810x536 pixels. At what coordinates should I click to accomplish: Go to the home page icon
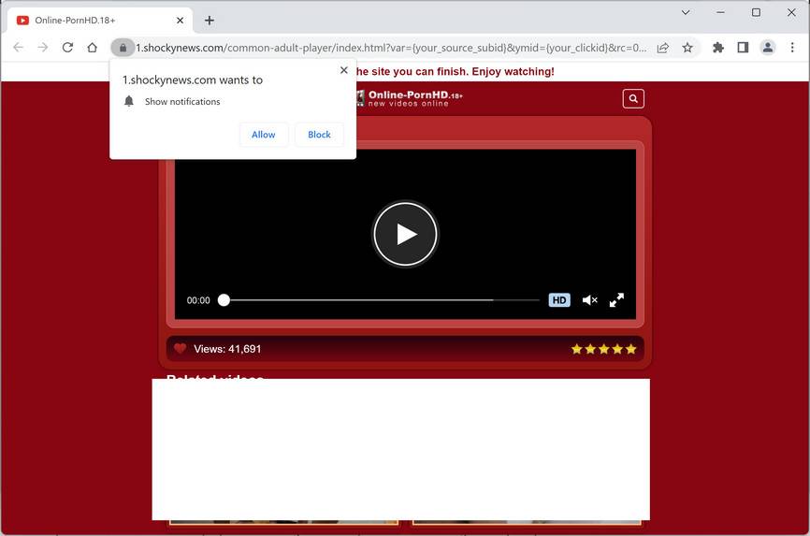pos(92,48)
